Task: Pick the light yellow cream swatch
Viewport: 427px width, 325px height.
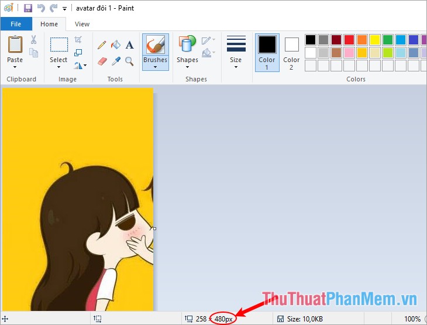Action: pos(375,53)
